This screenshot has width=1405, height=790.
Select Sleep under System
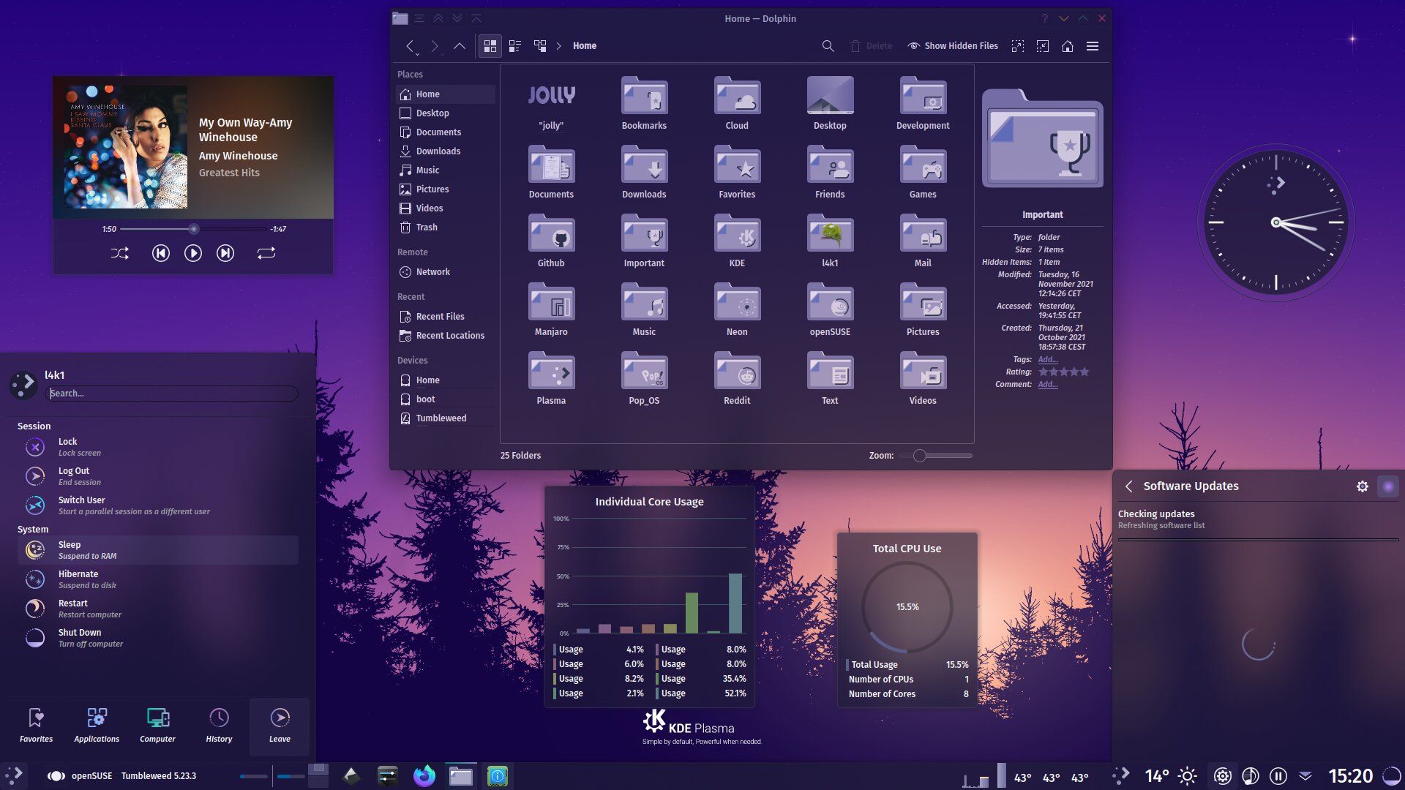click(x=158, y=550)
